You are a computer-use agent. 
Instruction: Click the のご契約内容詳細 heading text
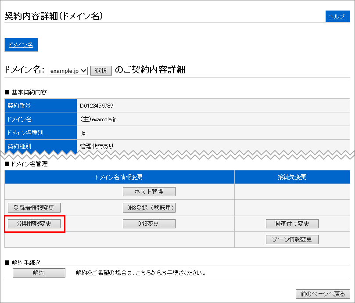(x=150, y=69)
